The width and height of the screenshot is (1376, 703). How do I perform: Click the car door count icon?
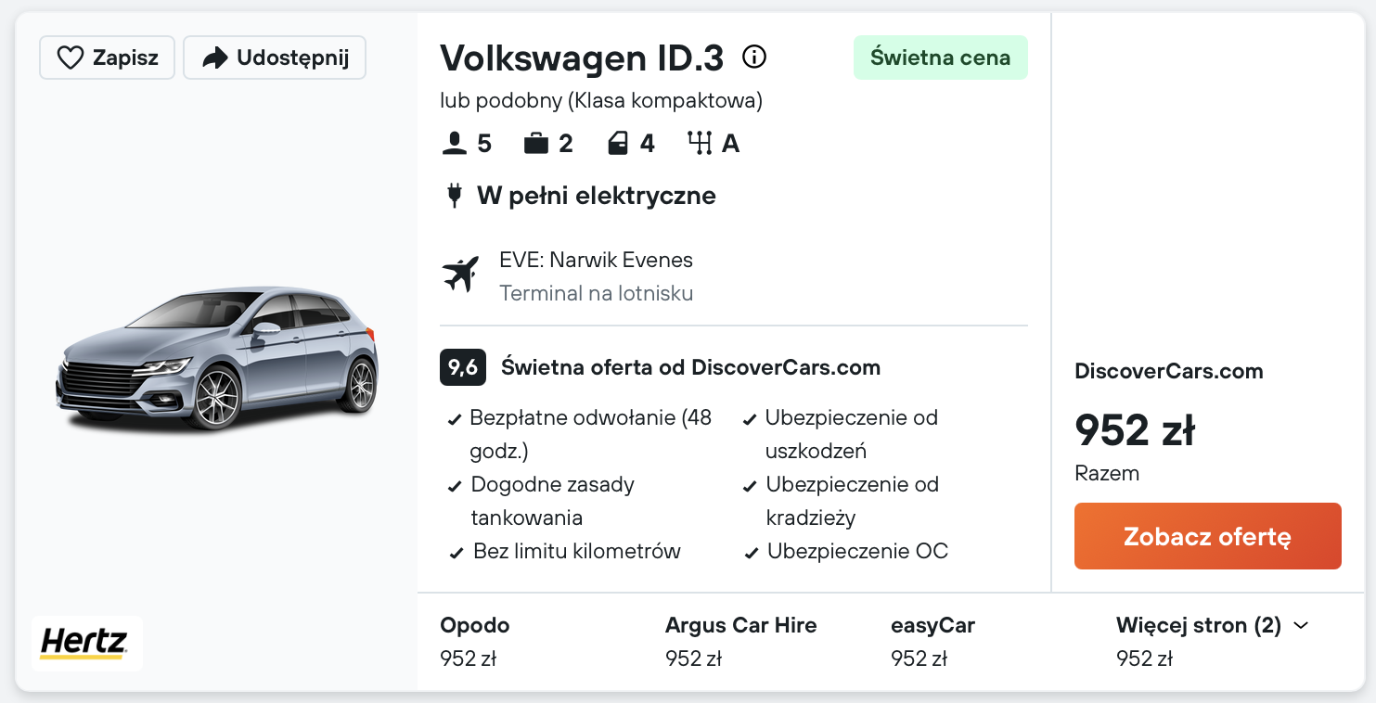coord(618,144)
